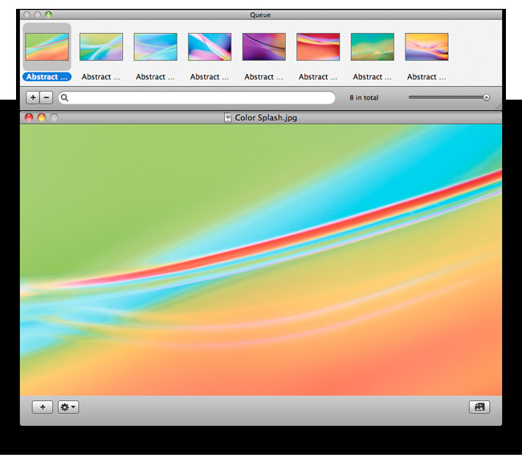Select the fourth blue-pink ribbon thumbnail
This screenshot has height=458, width=522.
click(x=210, y=47)
